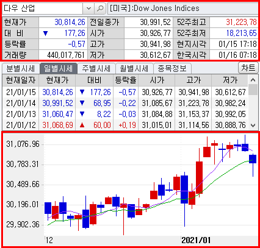This screenshot has width=260, height=248.
Task: Click the [미국]:Dow Jones Indices label field
Action: point(183,9)
